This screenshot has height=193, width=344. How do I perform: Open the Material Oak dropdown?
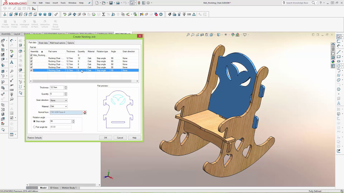click(x=58, y=106)
